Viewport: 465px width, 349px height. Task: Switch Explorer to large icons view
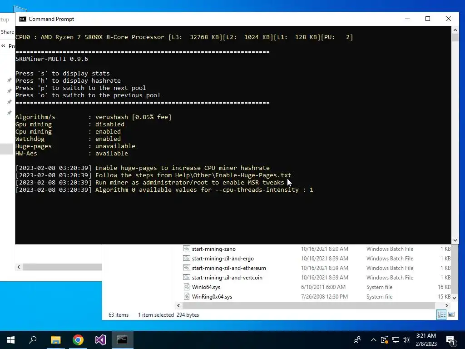pos(451,314)
